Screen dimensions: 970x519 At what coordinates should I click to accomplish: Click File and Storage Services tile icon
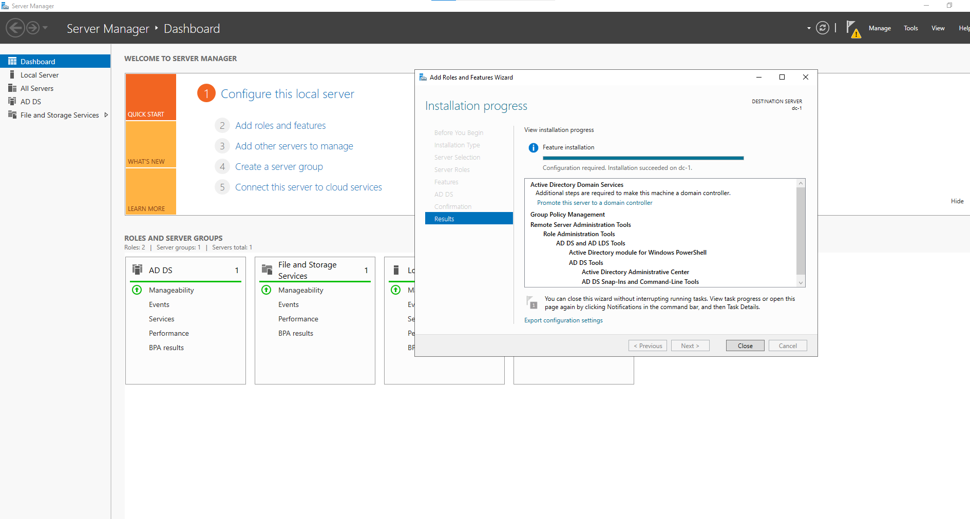pos(267,270)
